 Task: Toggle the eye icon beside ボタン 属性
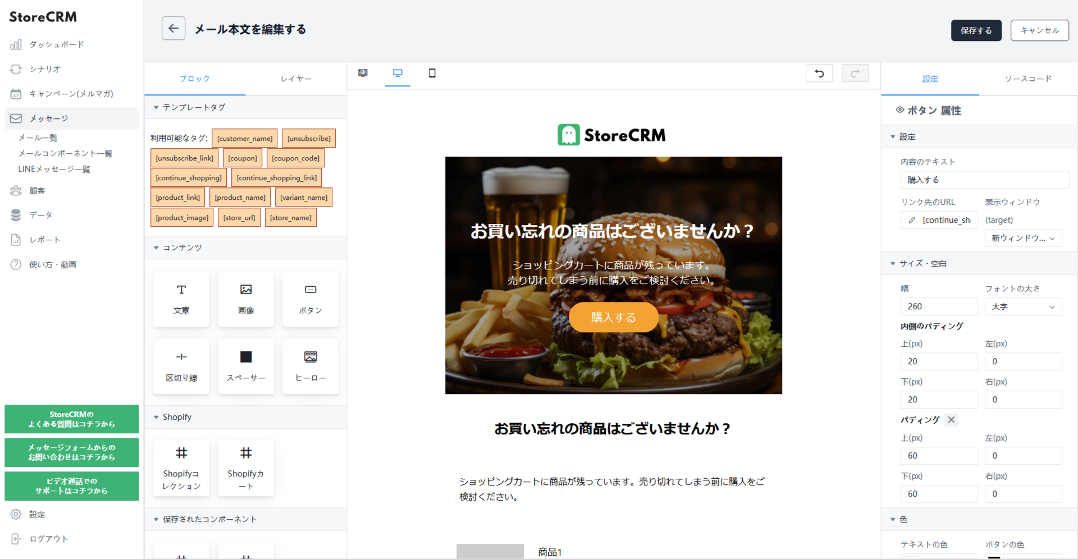[x=900, y=110]
